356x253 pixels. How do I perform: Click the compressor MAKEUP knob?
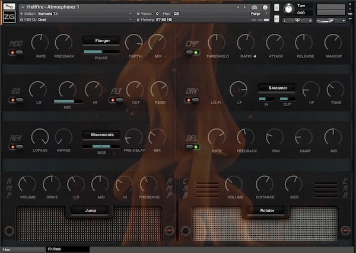pos(333,43)
